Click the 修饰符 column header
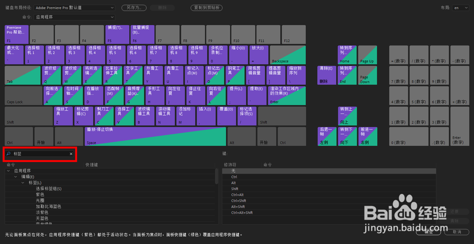This screenshot has height=244, width=474. 230,165
